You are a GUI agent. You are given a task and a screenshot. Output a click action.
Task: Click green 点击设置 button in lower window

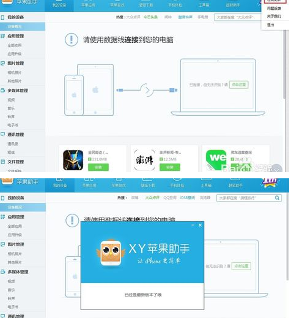[x=241, y=266]
